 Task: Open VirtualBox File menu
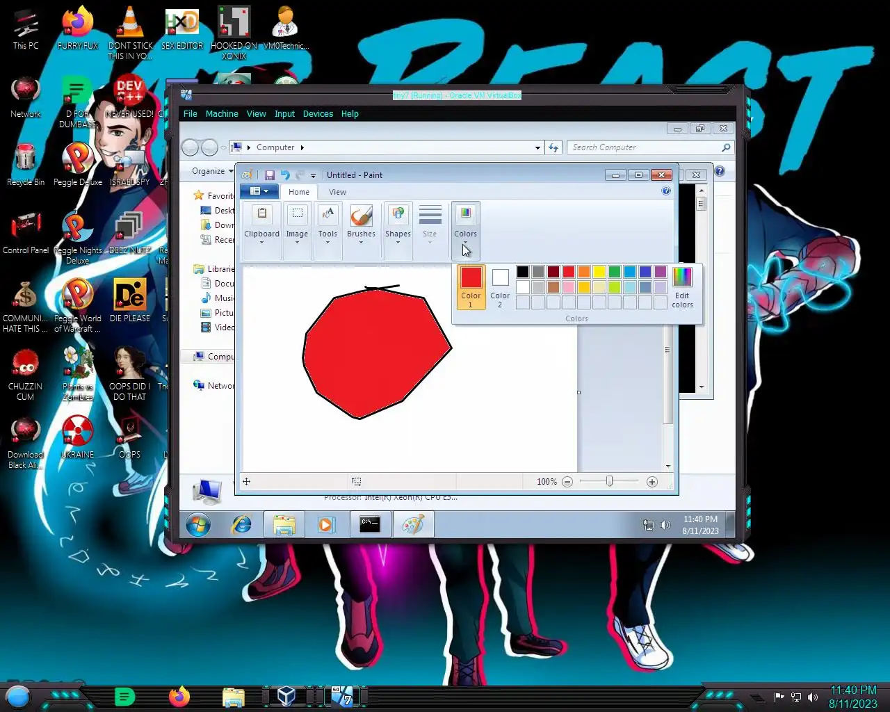pyautogui.click(x=190, y=114)
